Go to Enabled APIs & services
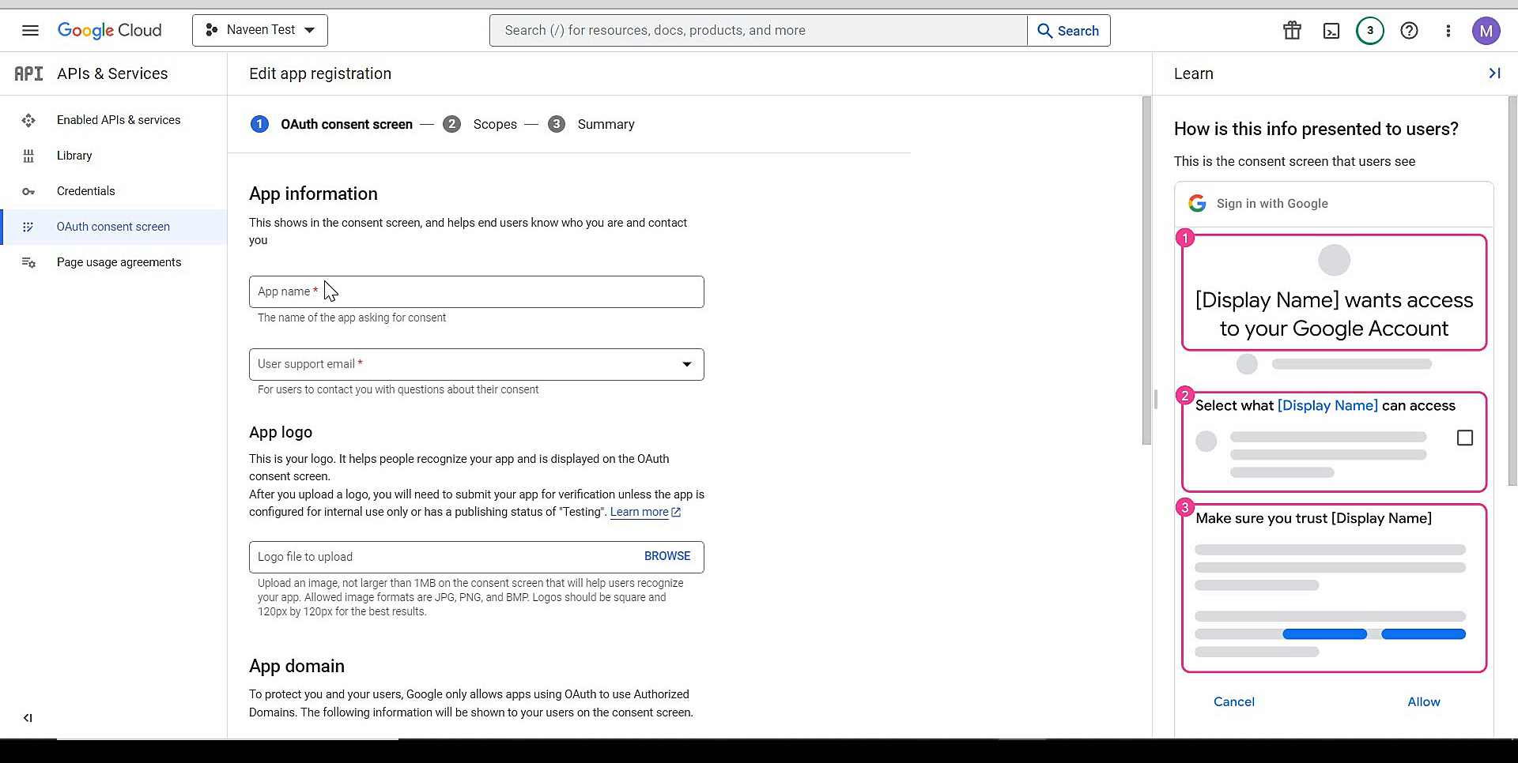The image size is (1518, 763). coord(119,120)
